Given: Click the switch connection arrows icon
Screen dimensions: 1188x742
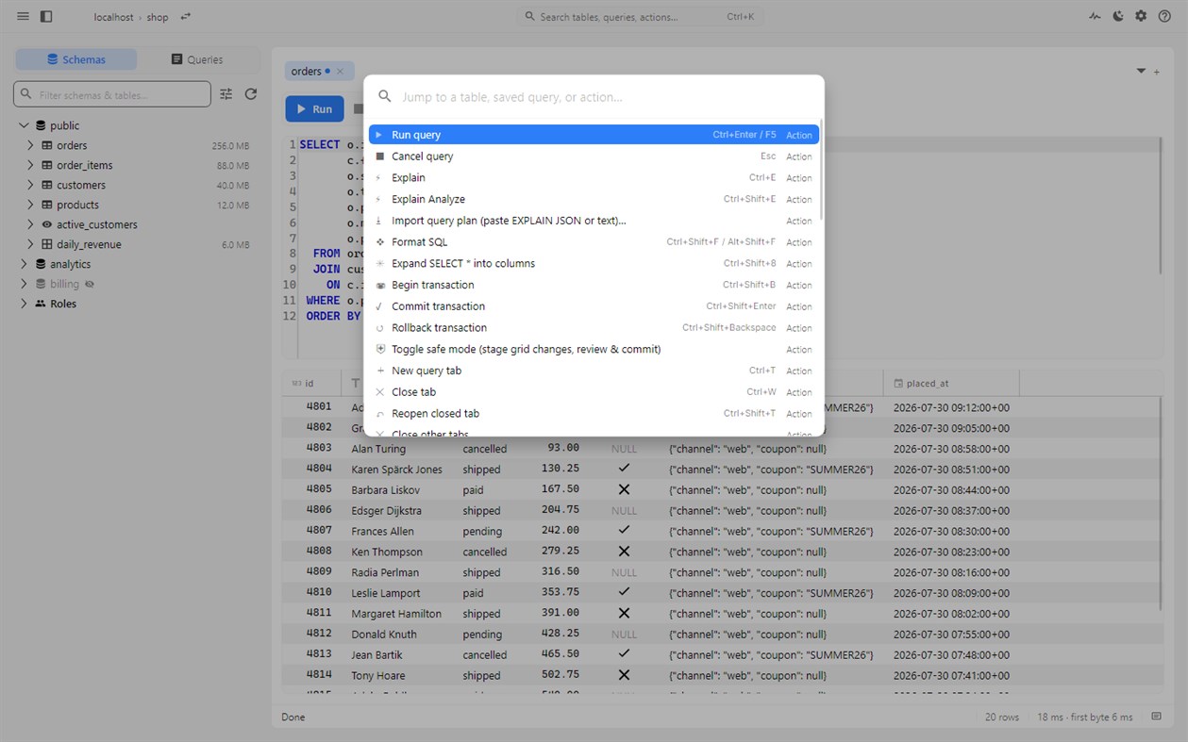Looking at the screenshot, I should click(x=186, y=17).
